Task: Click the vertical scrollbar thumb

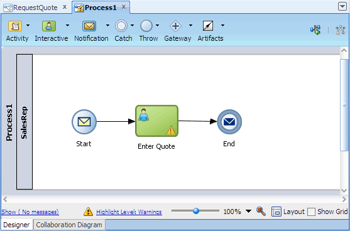Action: click(x=344, y=105)
